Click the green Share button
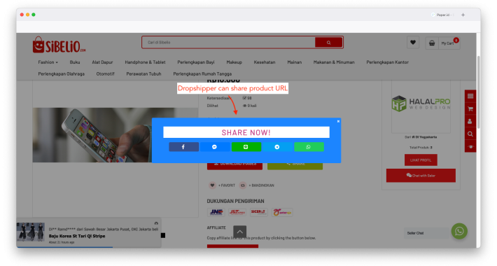Image resolution: width=497 pixels, height=266 pixels. click(x=295, y=166)
